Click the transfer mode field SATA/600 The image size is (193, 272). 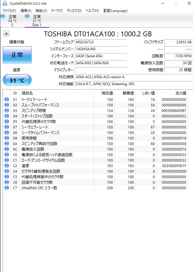coord(101,63)
